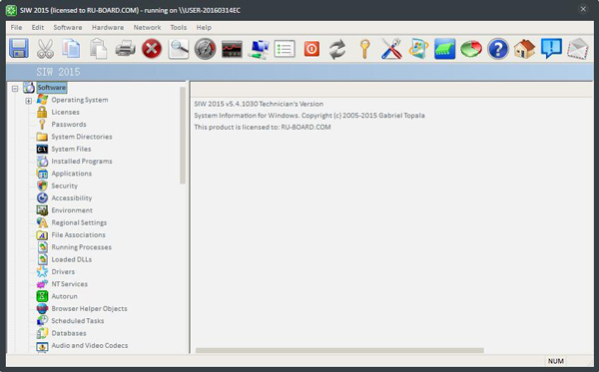The image size is (599, 372).
Task: Click the licensed to RU-BOARD.COM line
Action: (263, 127)
